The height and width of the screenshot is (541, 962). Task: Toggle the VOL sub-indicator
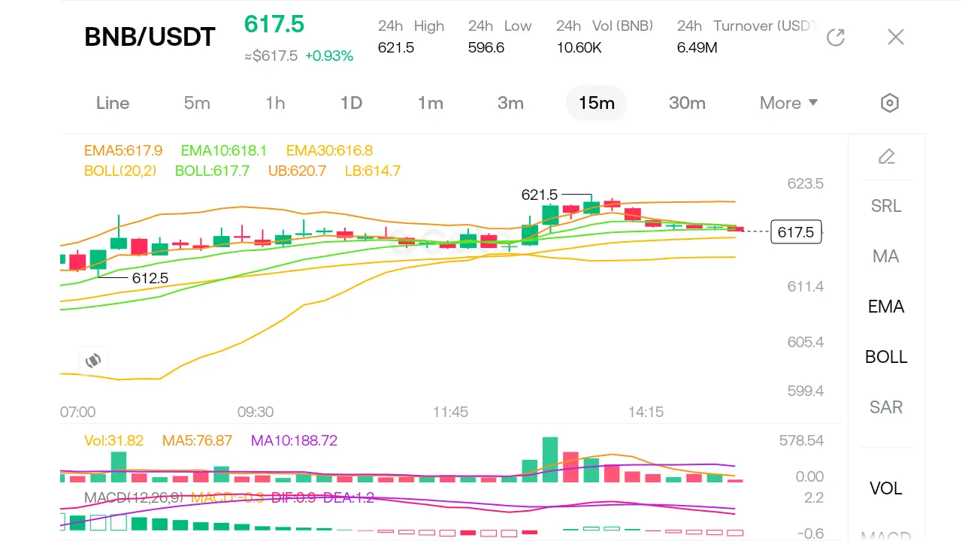[886, 488]
